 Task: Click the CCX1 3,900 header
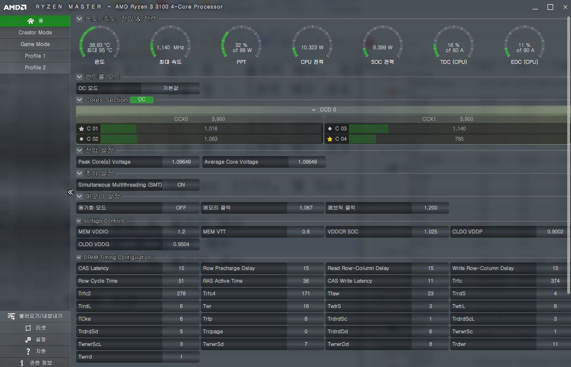coord(448,119)
